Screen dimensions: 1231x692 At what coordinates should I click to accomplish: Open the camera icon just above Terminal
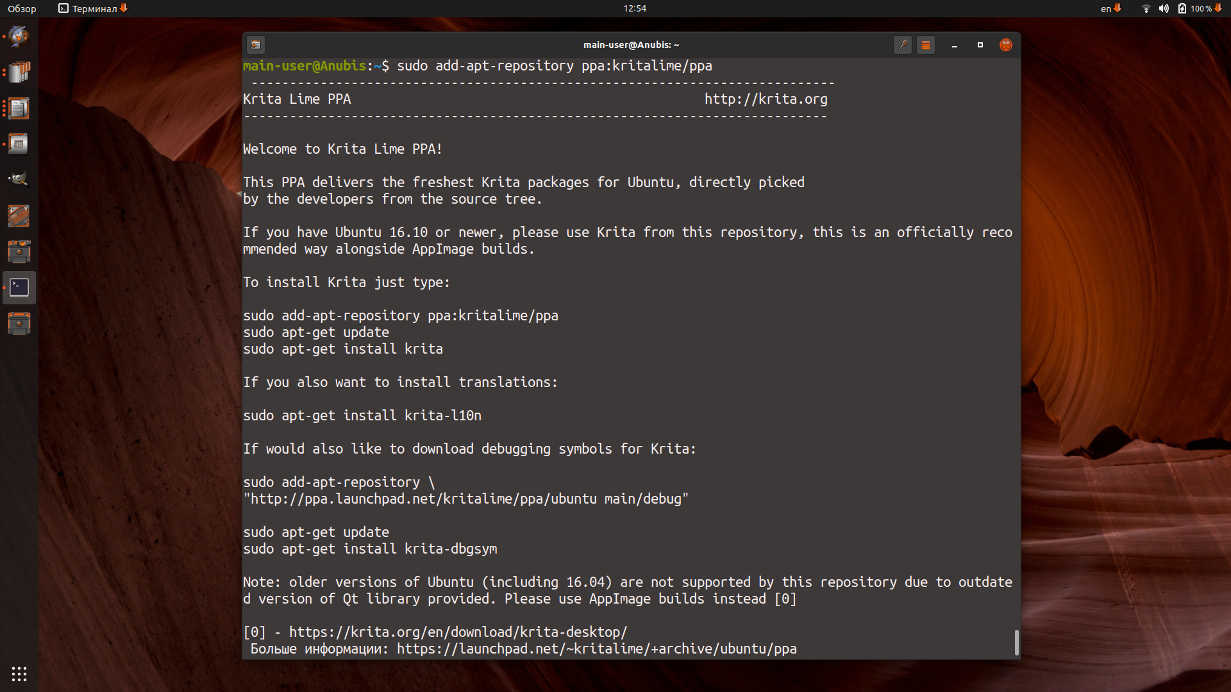click(x=19, y=252)
